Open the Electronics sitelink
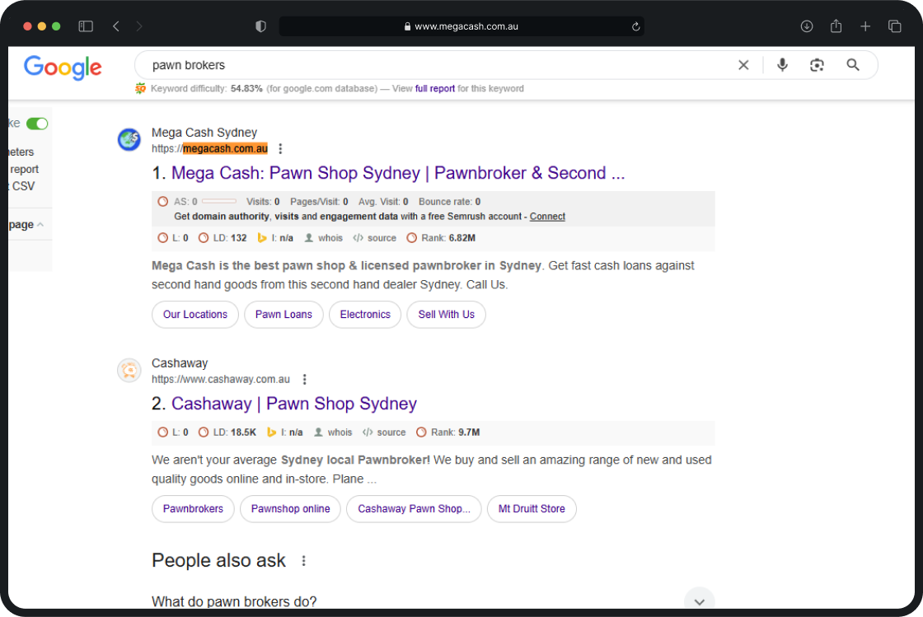Viewport: 923px width, 617px height. 365,315
